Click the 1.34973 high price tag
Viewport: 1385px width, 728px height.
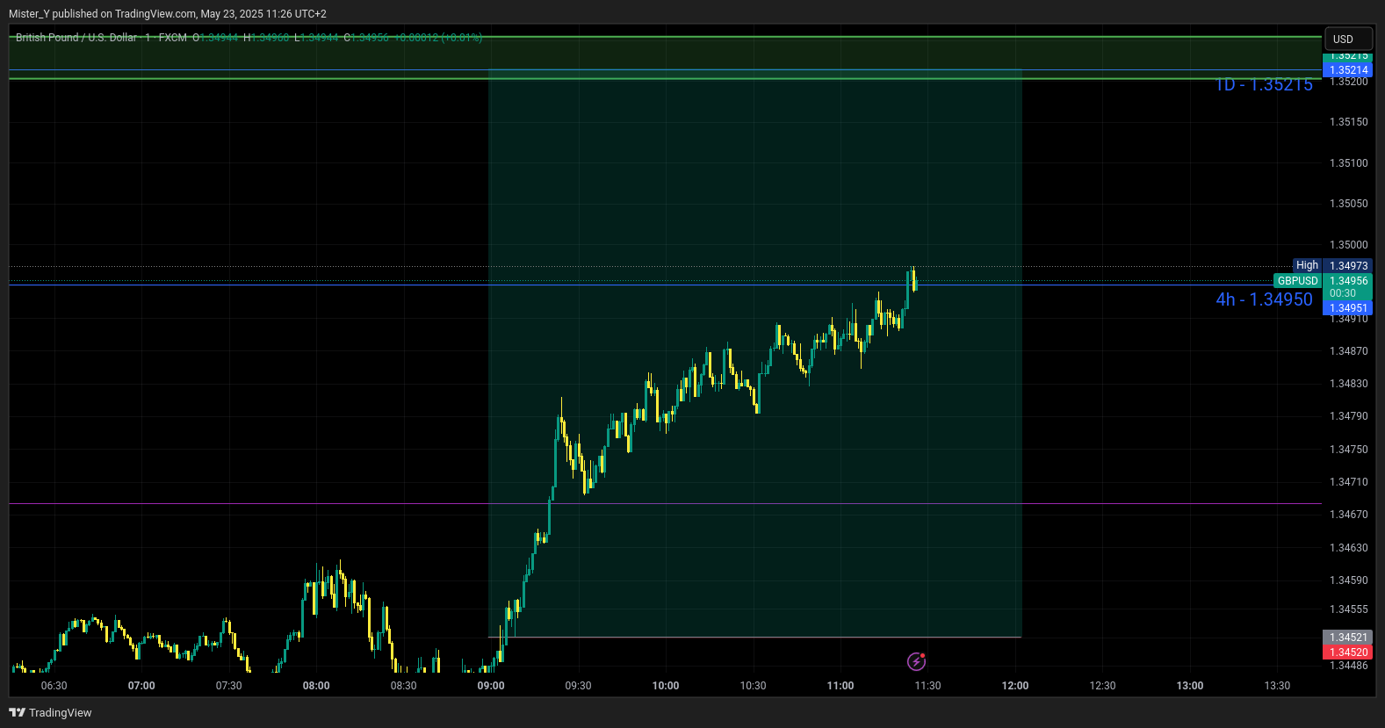coord(1348,265)
